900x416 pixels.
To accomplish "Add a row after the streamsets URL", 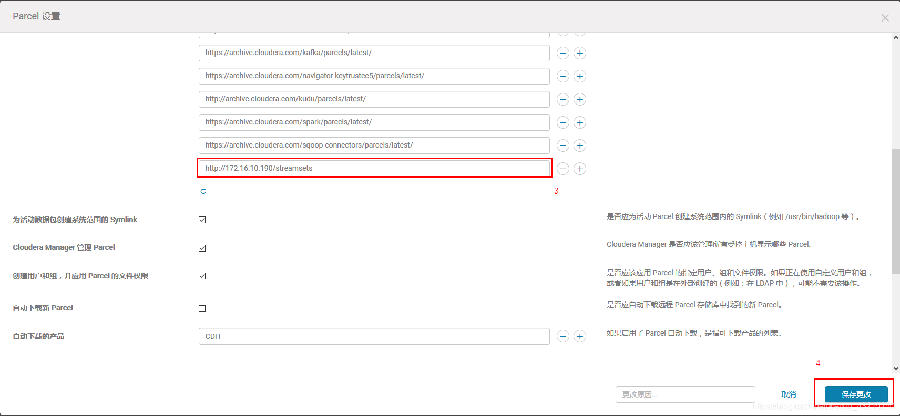I will [x=579, y=169].
